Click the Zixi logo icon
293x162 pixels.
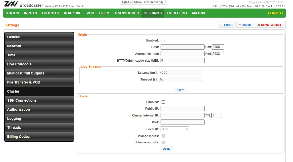click(11, 4)
